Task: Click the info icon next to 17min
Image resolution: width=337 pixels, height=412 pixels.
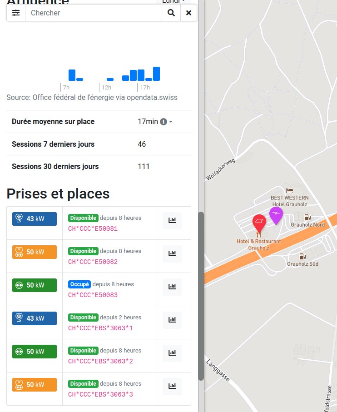Action: [164, 122]
